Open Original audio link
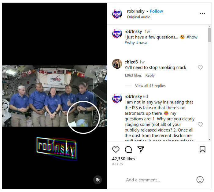 coord(138,17)
